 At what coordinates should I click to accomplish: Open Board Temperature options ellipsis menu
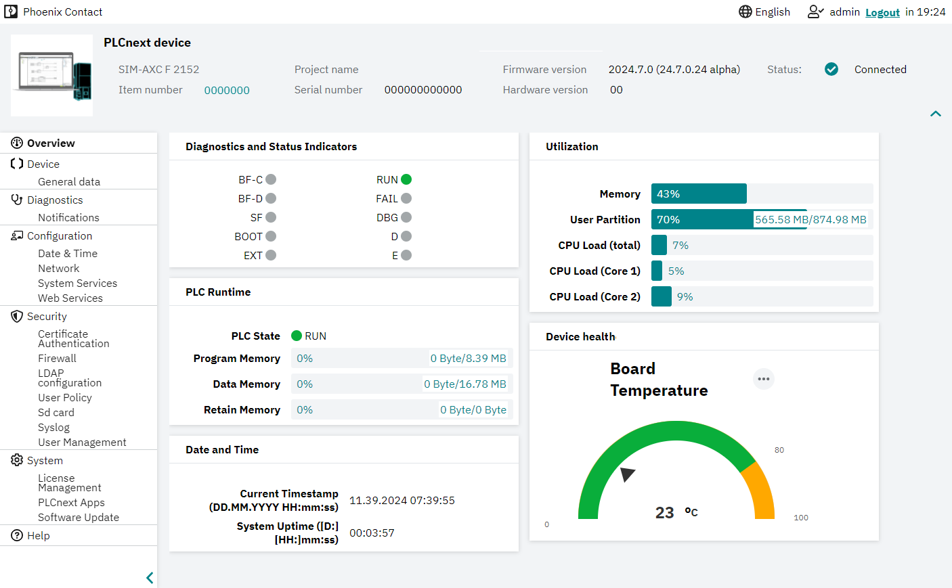click(x=764, y=379)
